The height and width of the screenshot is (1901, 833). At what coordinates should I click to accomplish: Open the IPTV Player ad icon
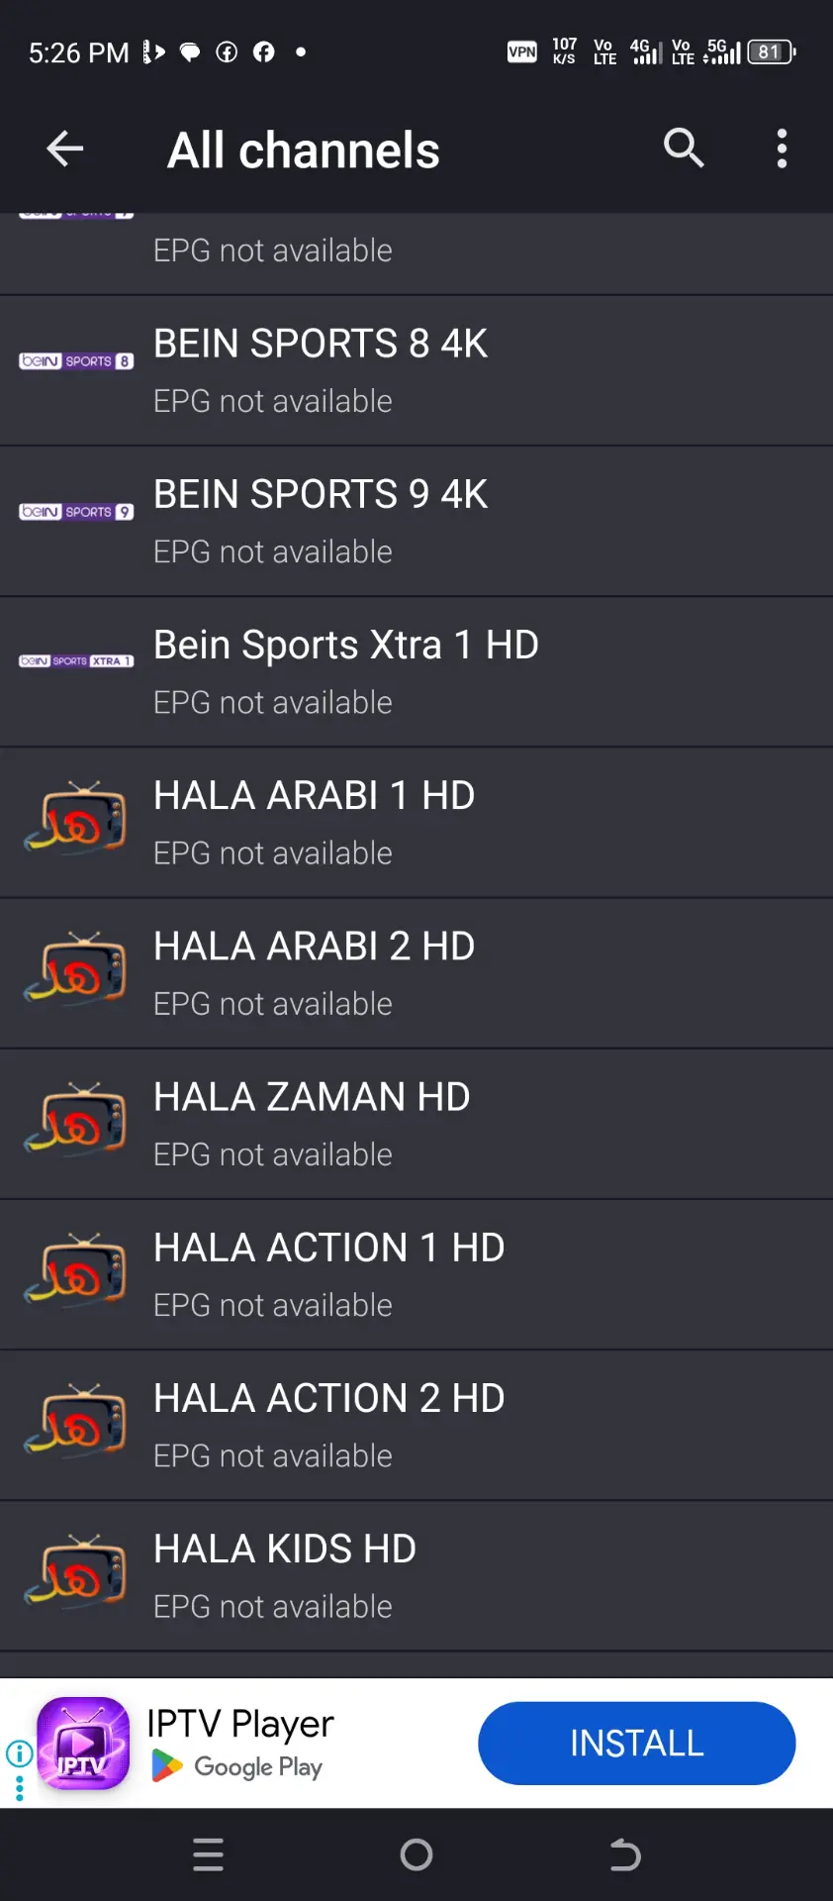point(83,1744)
